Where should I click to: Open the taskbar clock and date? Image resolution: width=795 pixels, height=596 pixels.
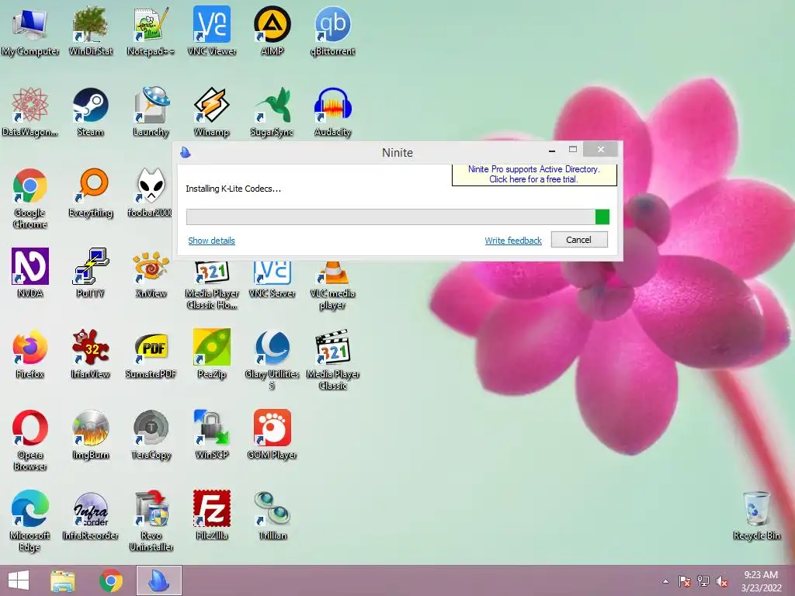click(x=761, y=581)
